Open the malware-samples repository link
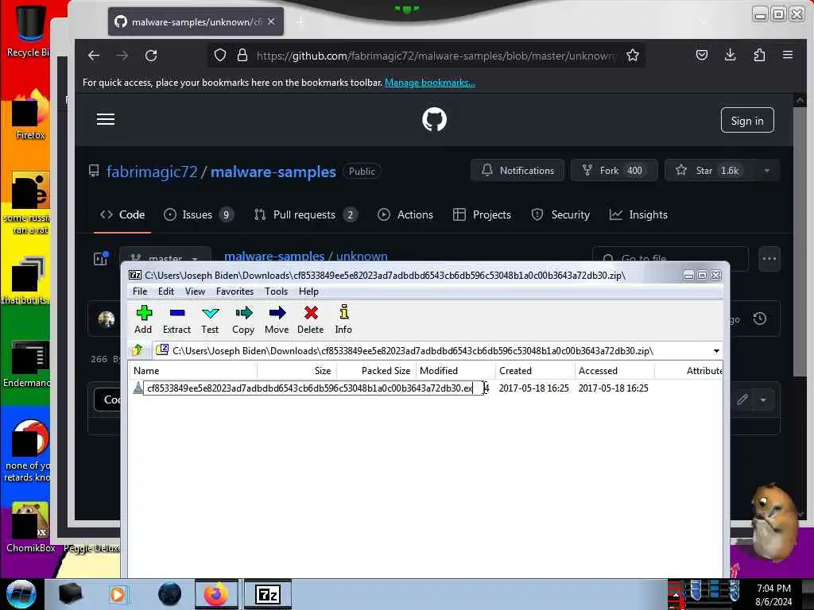This screenshot has width=814, height=610. [x=273, y=172]
